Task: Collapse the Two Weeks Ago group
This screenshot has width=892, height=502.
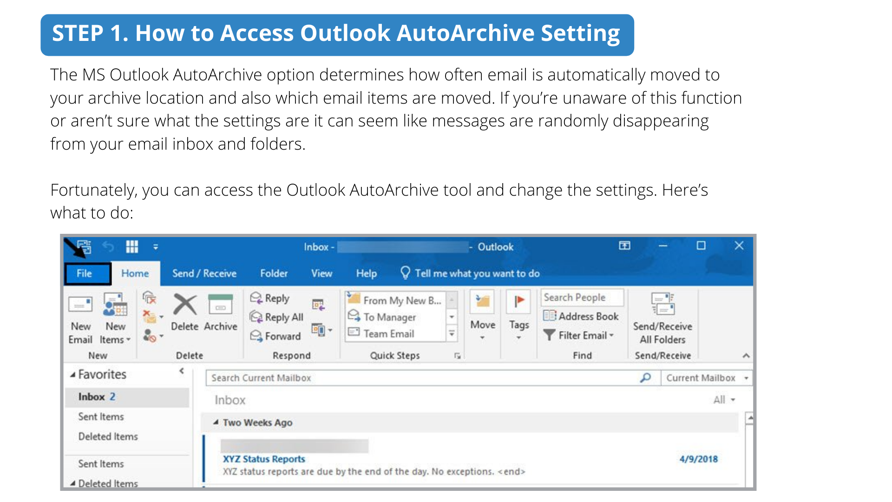Action: click(216, 423)
